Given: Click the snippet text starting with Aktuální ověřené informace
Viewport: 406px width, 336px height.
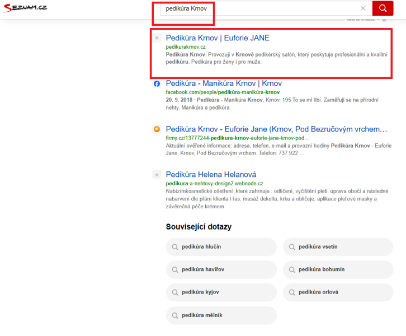Looking at the screenshot, I should tap(278, 150).
